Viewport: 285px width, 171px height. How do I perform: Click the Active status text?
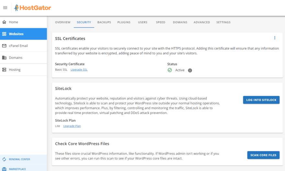[x=180, y=70]
